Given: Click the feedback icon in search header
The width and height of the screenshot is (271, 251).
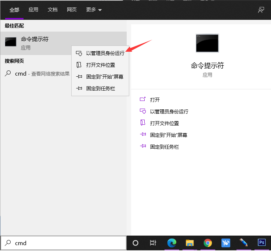Looking at the screenshot, I should [x=261, y=10].
